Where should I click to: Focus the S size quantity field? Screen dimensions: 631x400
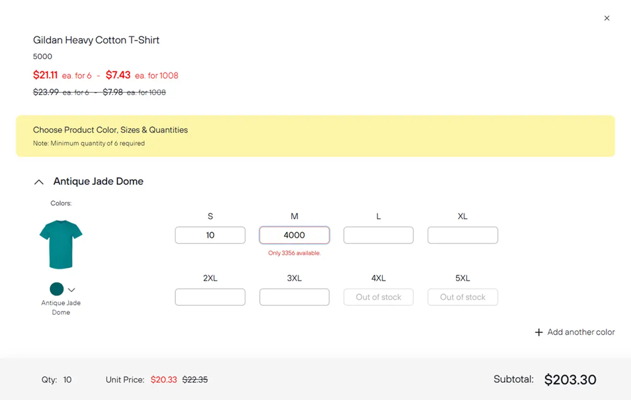(x=210, y=235)
